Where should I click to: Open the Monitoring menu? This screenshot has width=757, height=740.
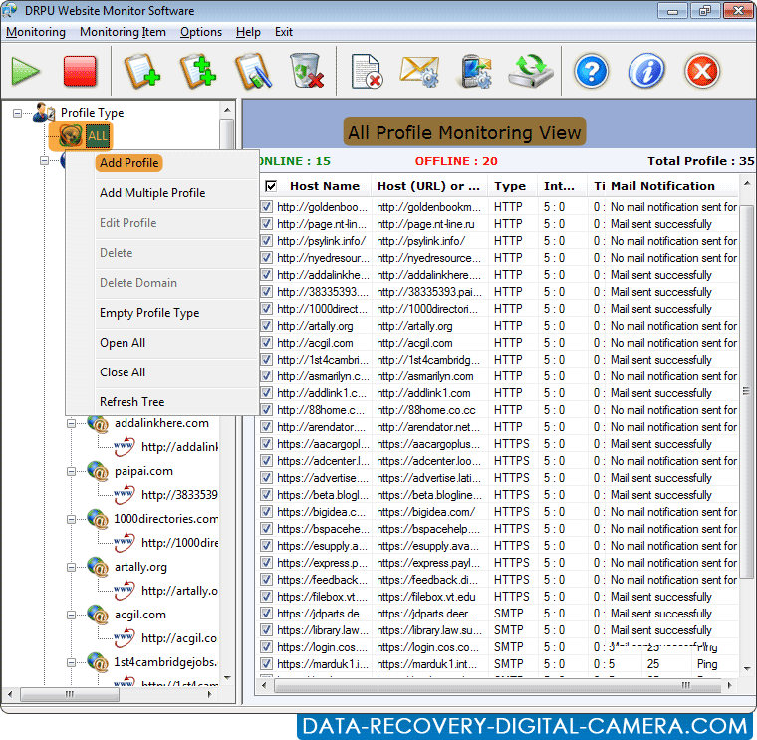(36, 32)
